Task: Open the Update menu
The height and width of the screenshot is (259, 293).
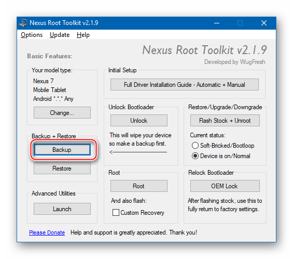Action: (x=60, y=35)
